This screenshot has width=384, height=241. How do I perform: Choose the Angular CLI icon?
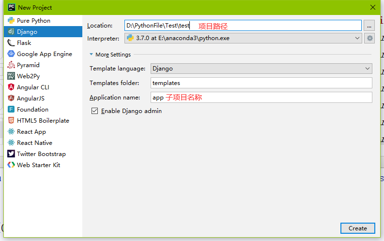(x=11, y=87)
